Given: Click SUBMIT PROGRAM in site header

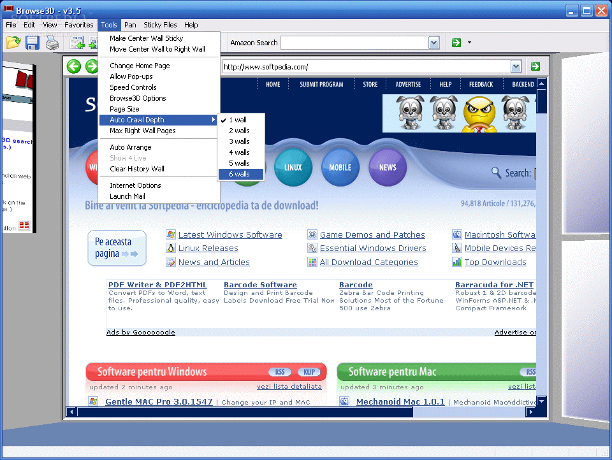Looking at the screenshot, I should click(x=321, y=84).
